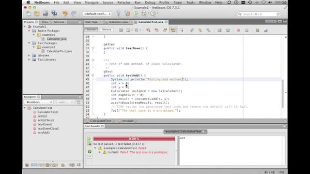This screenshot has height=174, width=310.
Task: Click the Search input field
Action: 259,14
